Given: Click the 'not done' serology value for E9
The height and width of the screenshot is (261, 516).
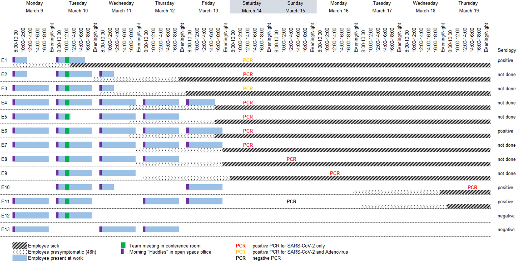Looking at the screenshot, I should click(507, 173).
